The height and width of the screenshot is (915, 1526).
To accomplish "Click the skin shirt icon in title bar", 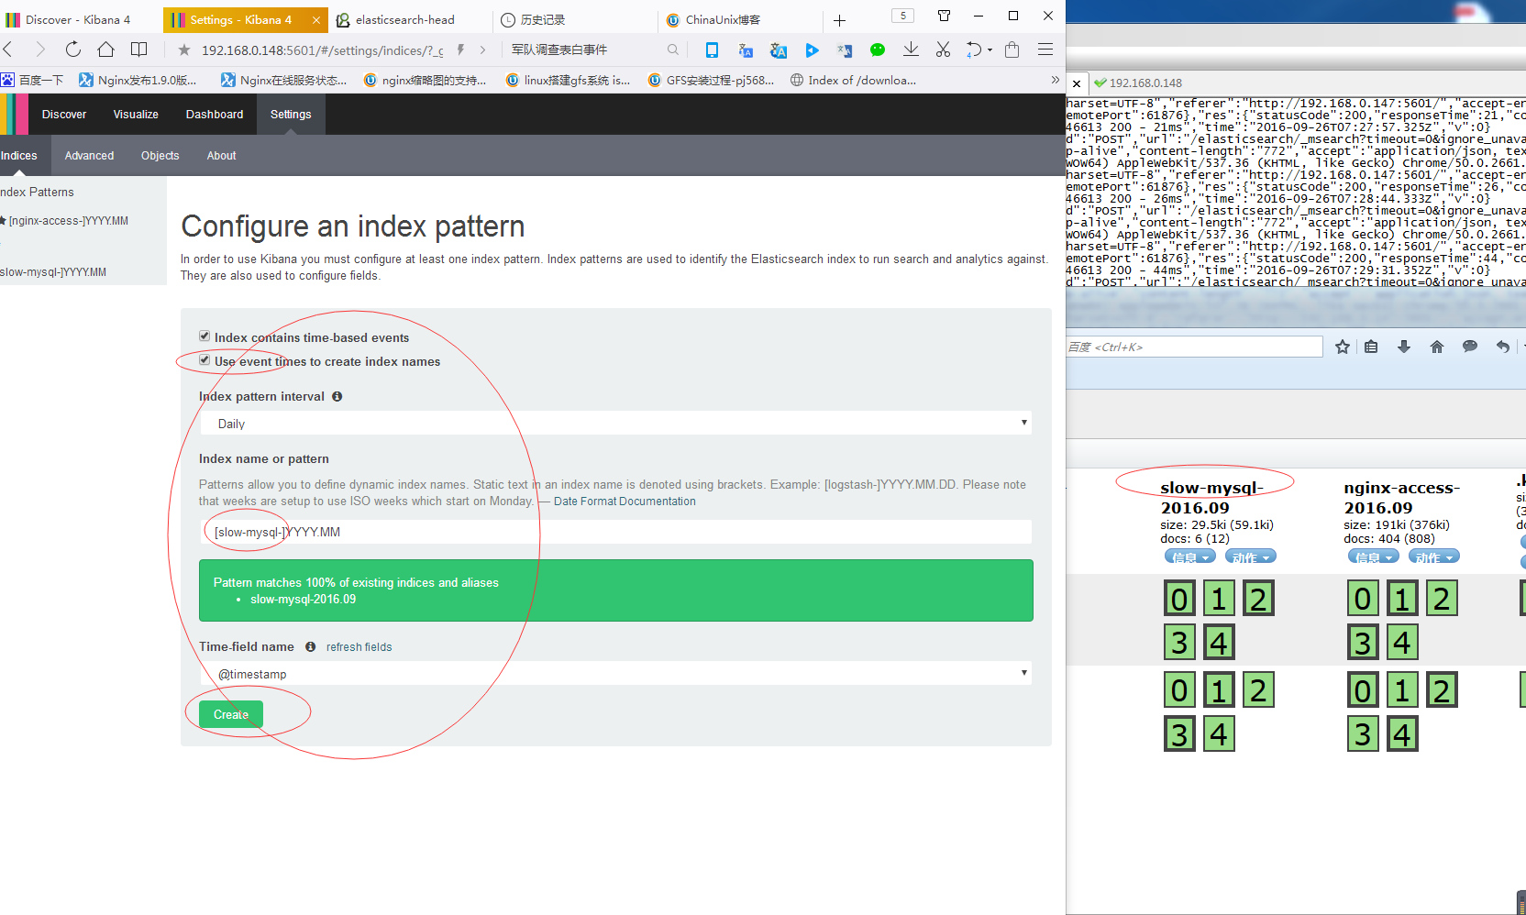I will 944,16.
